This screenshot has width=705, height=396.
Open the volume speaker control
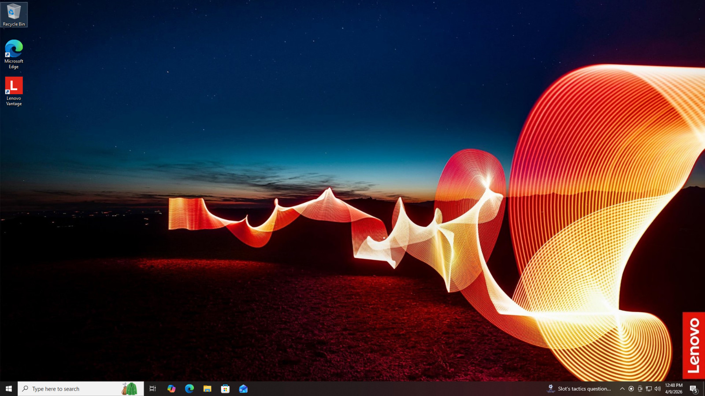point(657,389)
